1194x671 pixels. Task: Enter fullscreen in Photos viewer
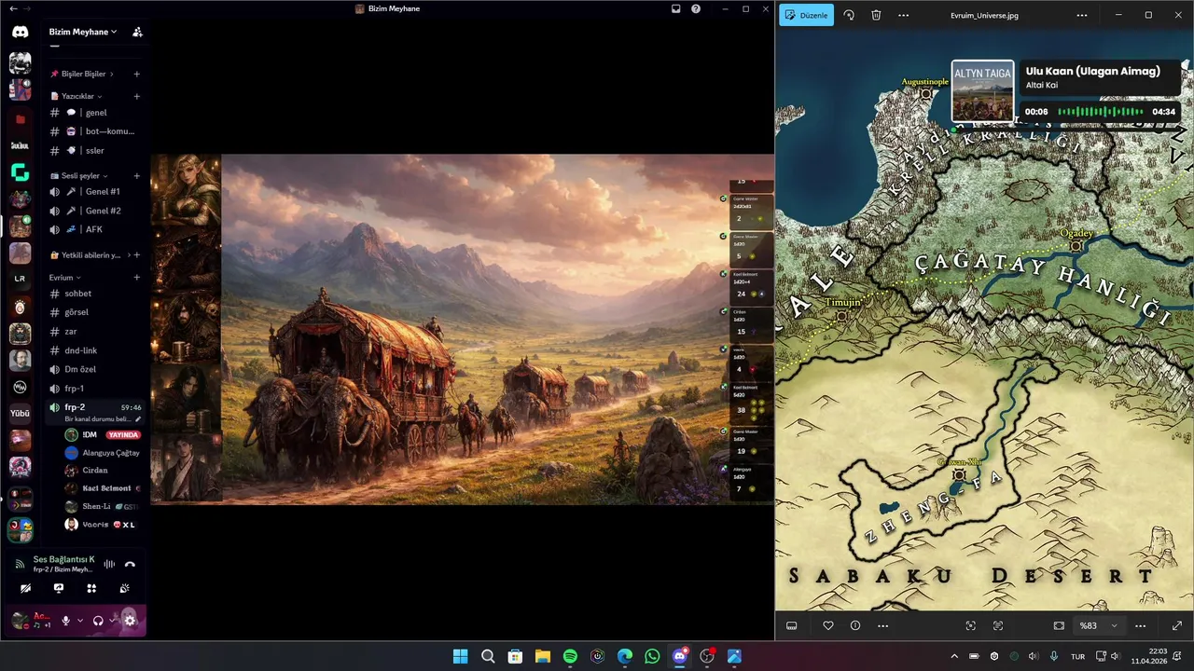point(1177,625)
